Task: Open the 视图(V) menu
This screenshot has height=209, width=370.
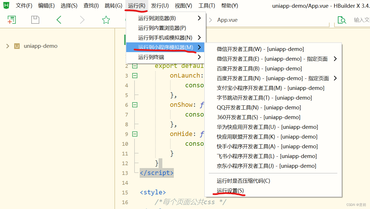Action: click(x=184, y=6)
